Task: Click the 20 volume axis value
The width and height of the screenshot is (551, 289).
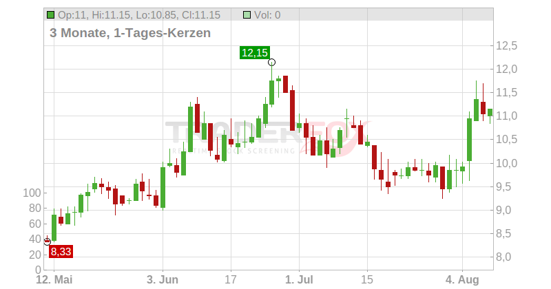Action: (35, 255)
